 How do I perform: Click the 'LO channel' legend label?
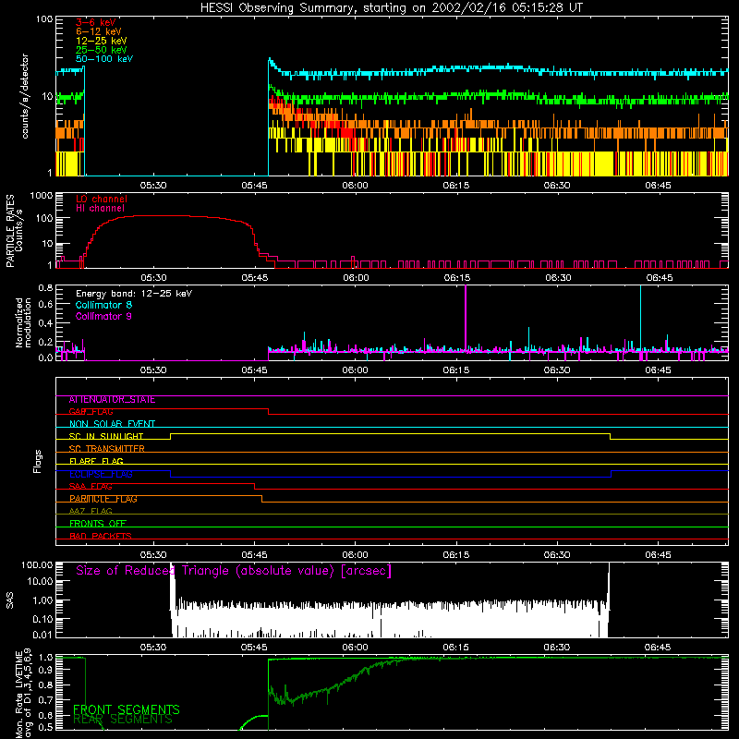[x=102, y=199]
